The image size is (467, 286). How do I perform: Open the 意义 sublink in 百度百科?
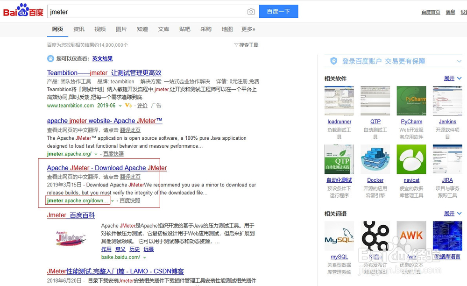click(x=120, y=249)
